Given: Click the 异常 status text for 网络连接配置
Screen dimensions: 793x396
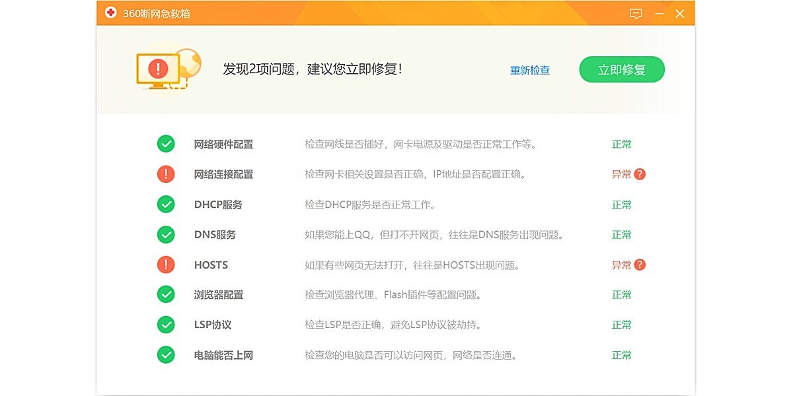Looking at the screenshot, I should pyautogui.click(x=622, y=174).
